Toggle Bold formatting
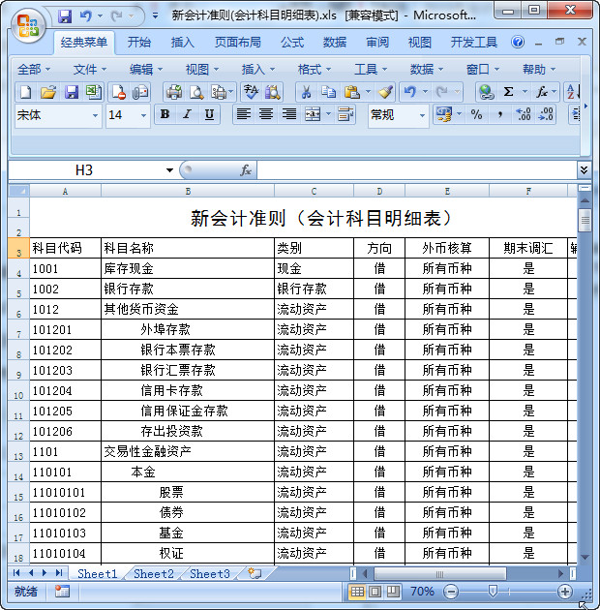Viewport: 600px width, 610px height. coord(165,114)
